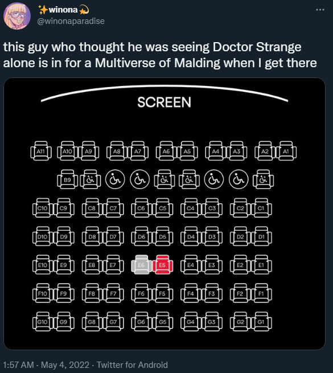Select seat F5 behind the red seat
Viewport: 333px width, 373px height.
162,293
